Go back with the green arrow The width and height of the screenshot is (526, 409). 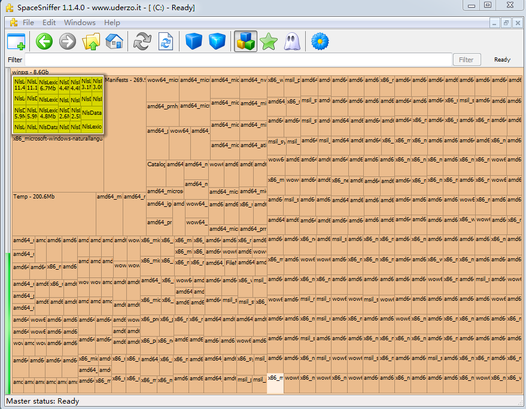point(44,42)
